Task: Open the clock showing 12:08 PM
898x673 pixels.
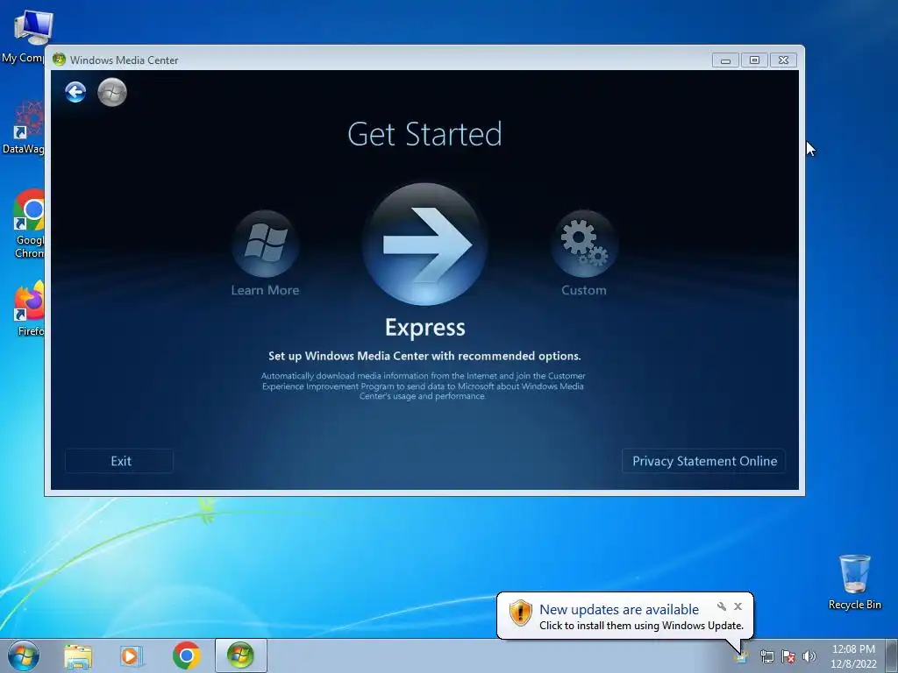Action: click(853, 656)
